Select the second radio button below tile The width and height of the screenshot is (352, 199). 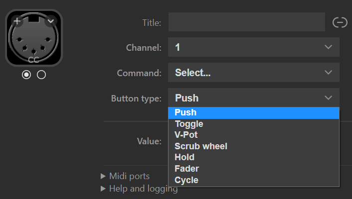coord(41,75)
